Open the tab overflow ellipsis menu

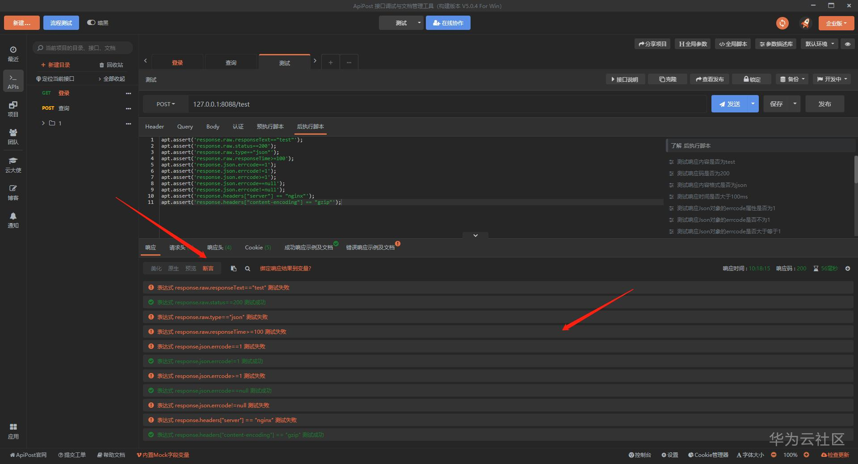pos(349,62)
